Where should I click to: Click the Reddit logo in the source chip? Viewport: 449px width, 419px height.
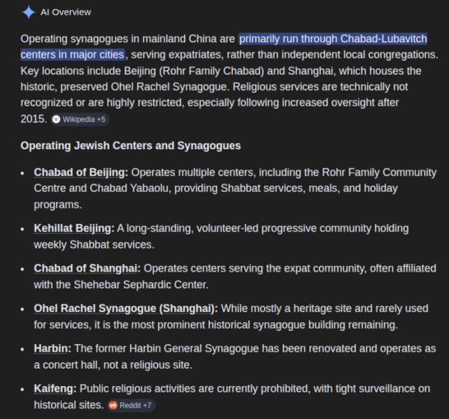point(113,405)
